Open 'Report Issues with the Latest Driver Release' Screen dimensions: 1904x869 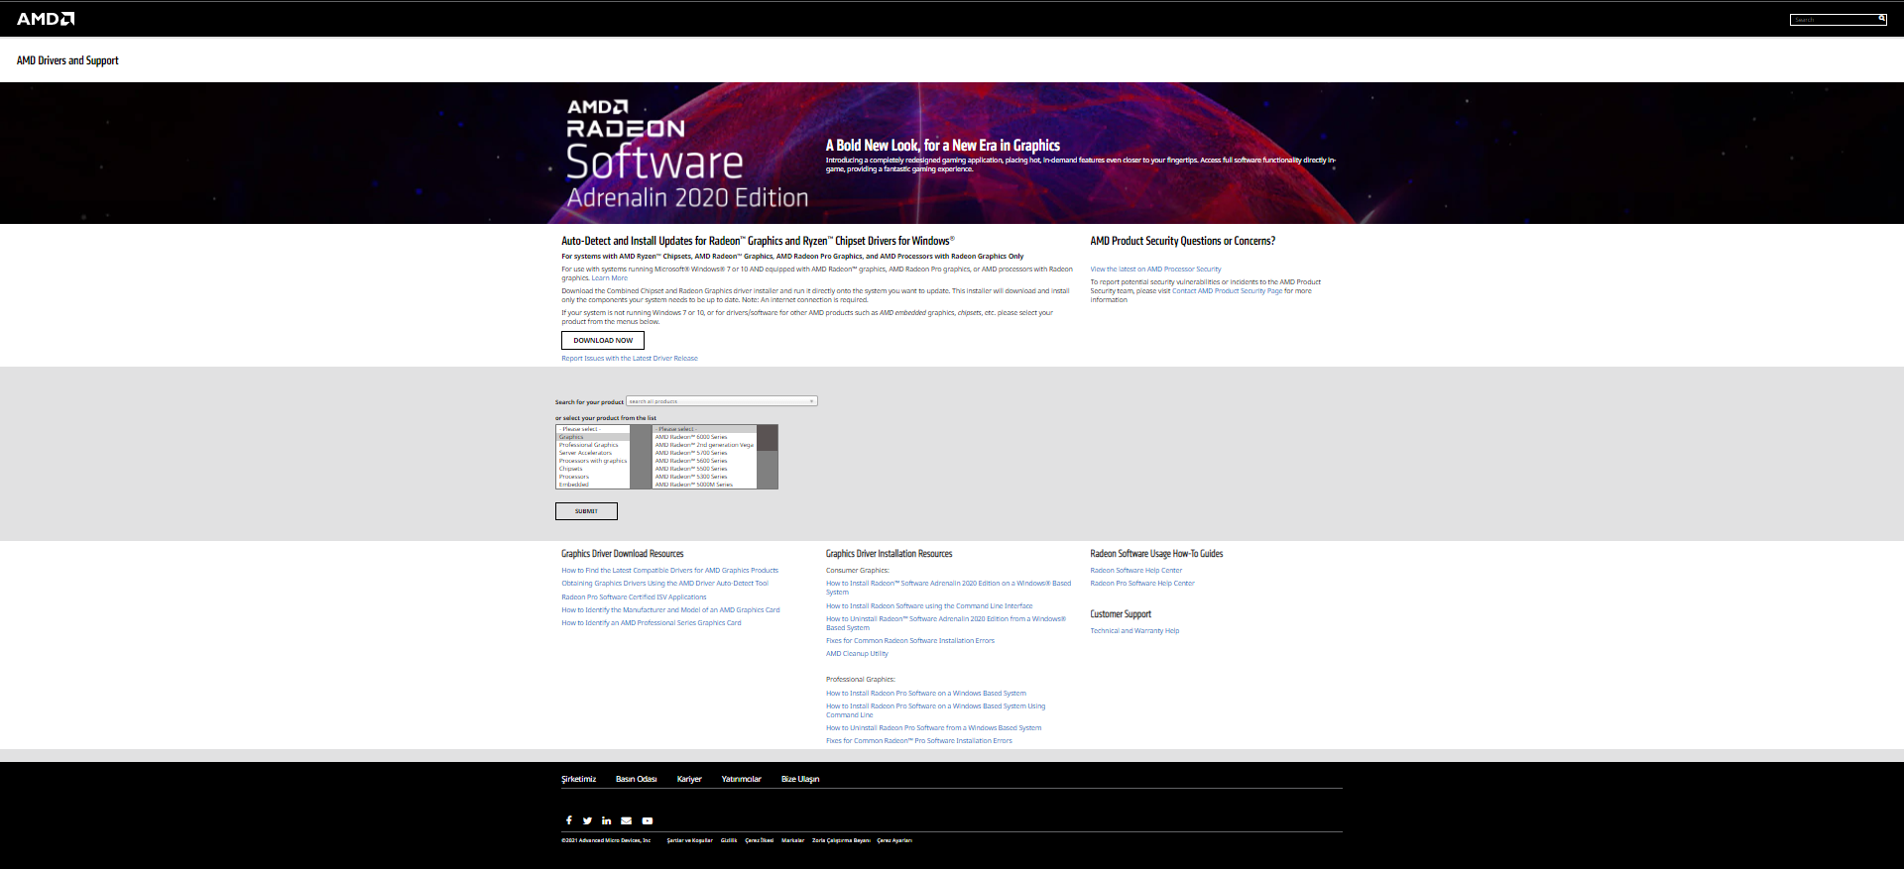click(x=630, y=359)
